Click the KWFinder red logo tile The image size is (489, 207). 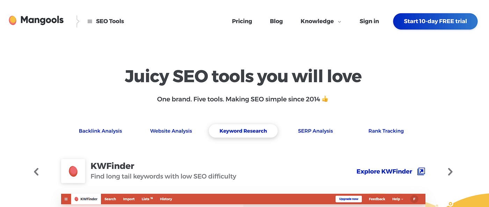73,171
